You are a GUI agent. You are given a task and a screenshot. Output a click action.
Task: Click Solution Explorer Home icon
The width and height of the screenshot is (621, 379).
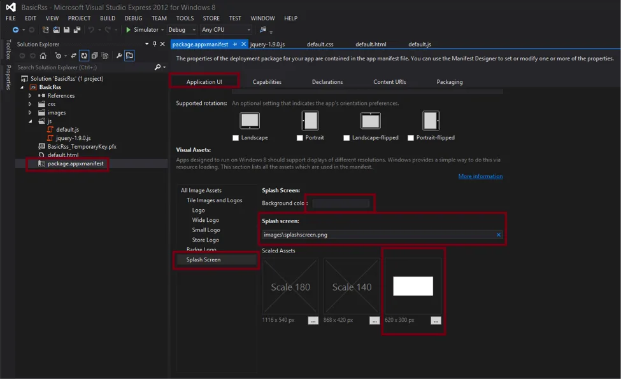tap(43, 56)
